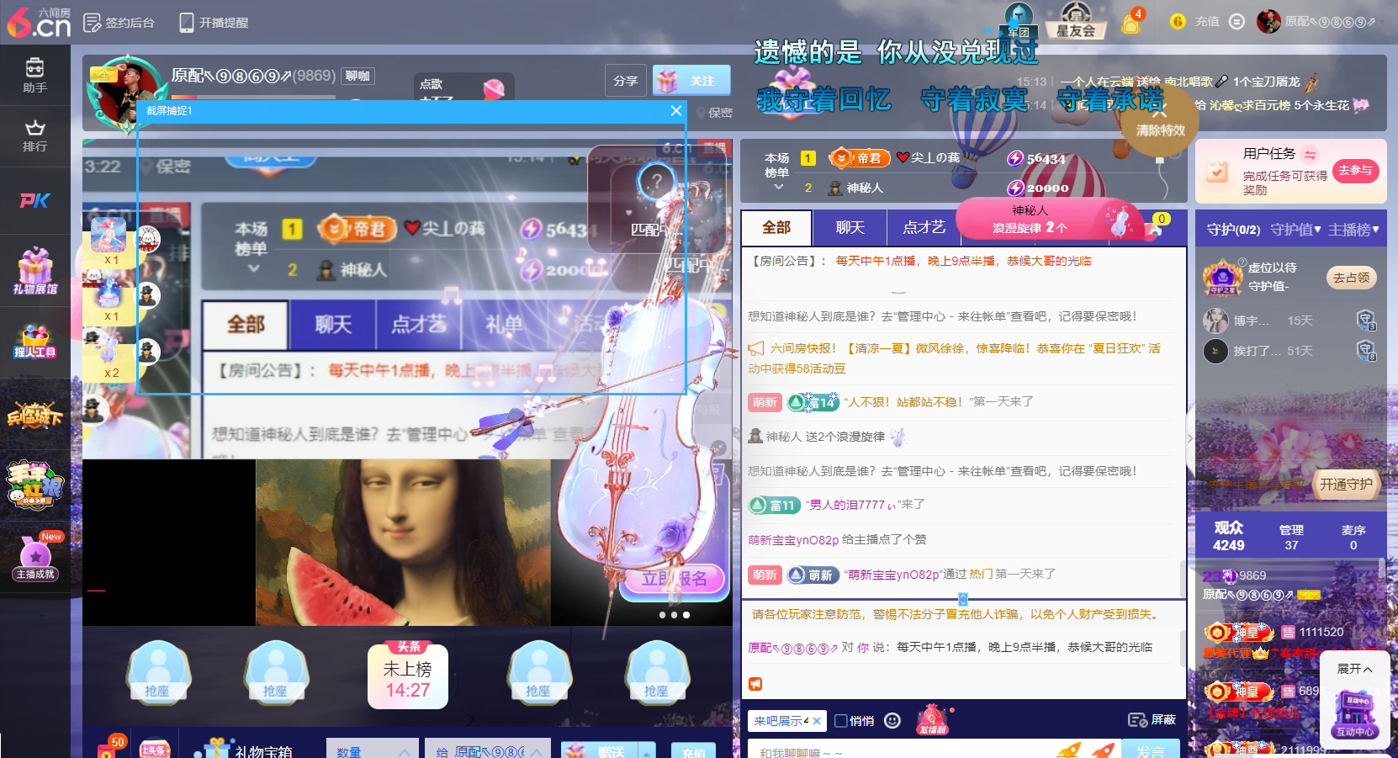Click the last 抢座 seat avatar
This screenshot has width=1398, height=758.
tap(656, 671)
